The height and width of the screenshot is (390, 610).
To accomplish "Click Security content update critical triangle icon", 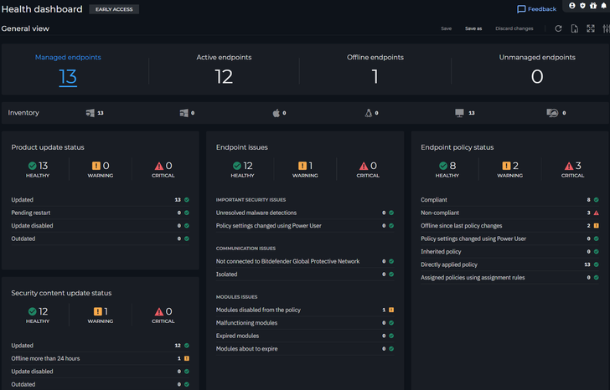I will click(159, 311).
